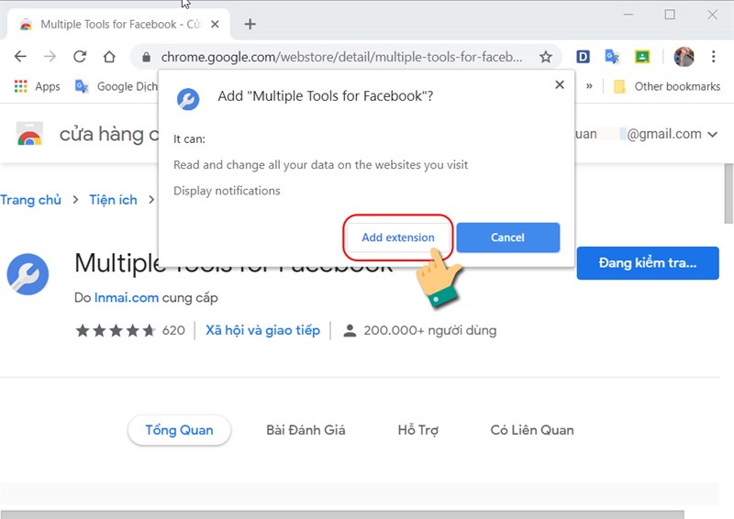Click the browser Back arrow
Viewport: 734px width, 519px height.
click(20, 57)
